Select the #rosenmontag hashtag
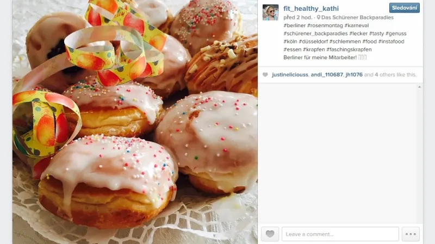The image size is (435, 244). 325,26
